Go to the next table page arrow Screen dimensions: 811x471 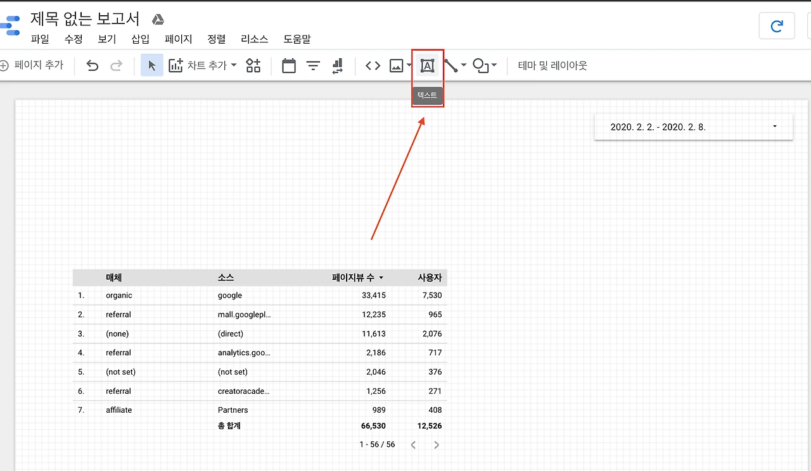point(437,445)
